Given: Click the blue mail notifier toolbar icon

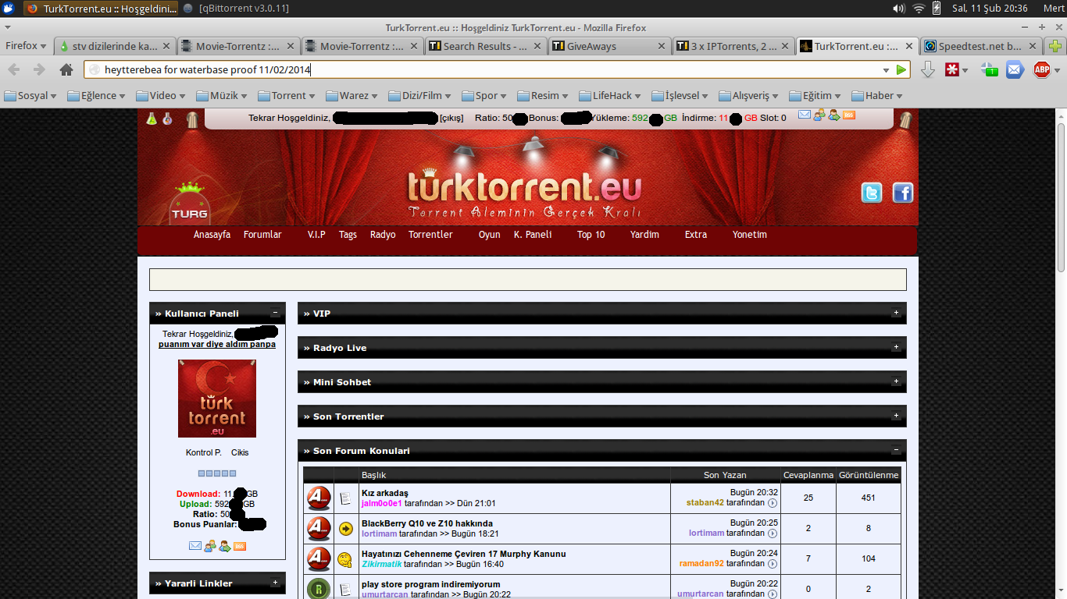Looking at the screenshot, I should click(x=1014, y=70).
